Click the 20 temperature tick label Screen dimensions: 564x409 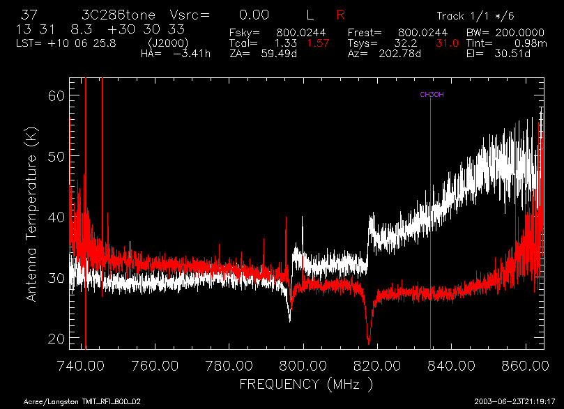(56, 339)
